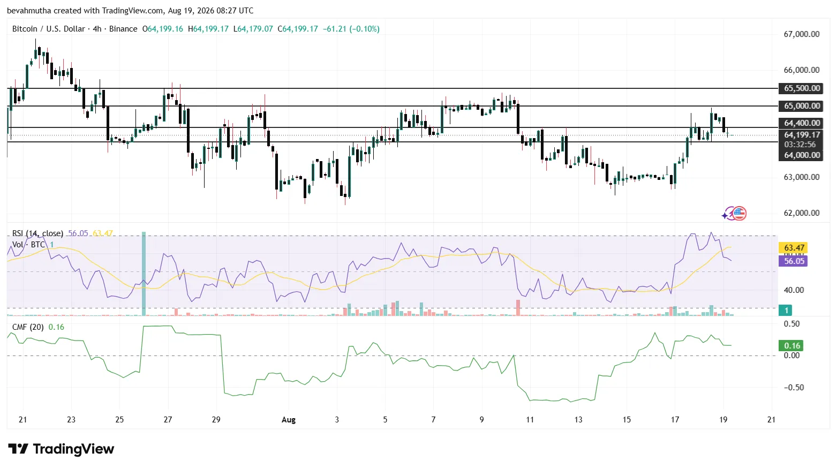Click the change value −61.21 (−0.10%)
837x469 pixels.
pyautogui.click(x=352, y=29)
